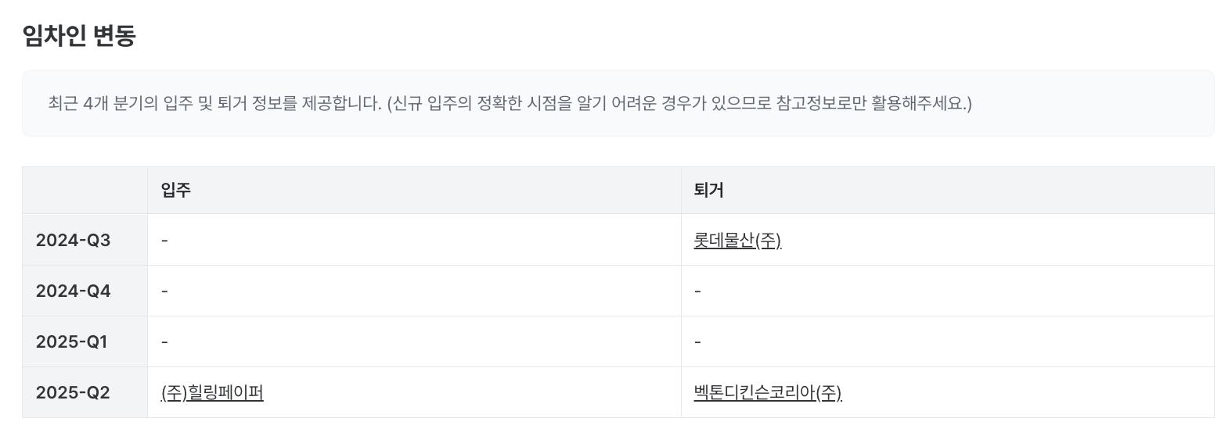This screenshot has height=436, width=1232.
Task: Click the 입주 dash in 2024-Q3 row
Action: tap(164, 241)
